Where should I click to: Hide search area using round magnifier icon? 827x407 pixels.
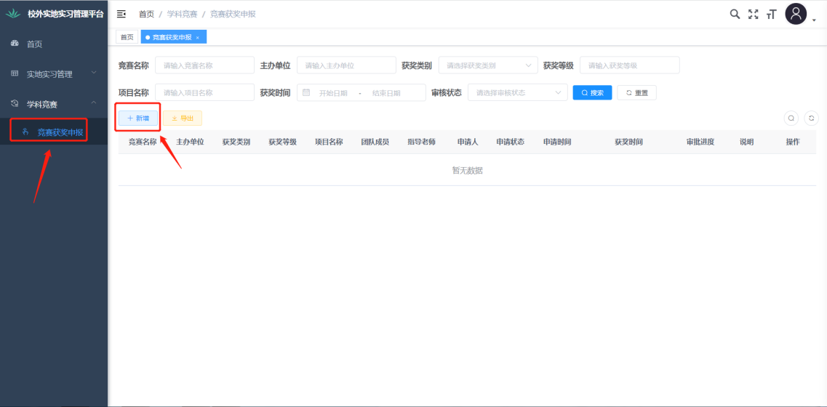791,118
